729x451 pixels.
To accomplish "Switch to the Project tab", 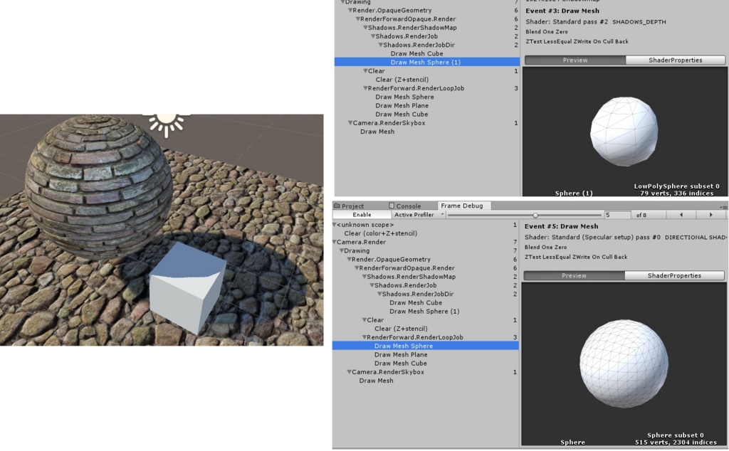I will point(349,206).
